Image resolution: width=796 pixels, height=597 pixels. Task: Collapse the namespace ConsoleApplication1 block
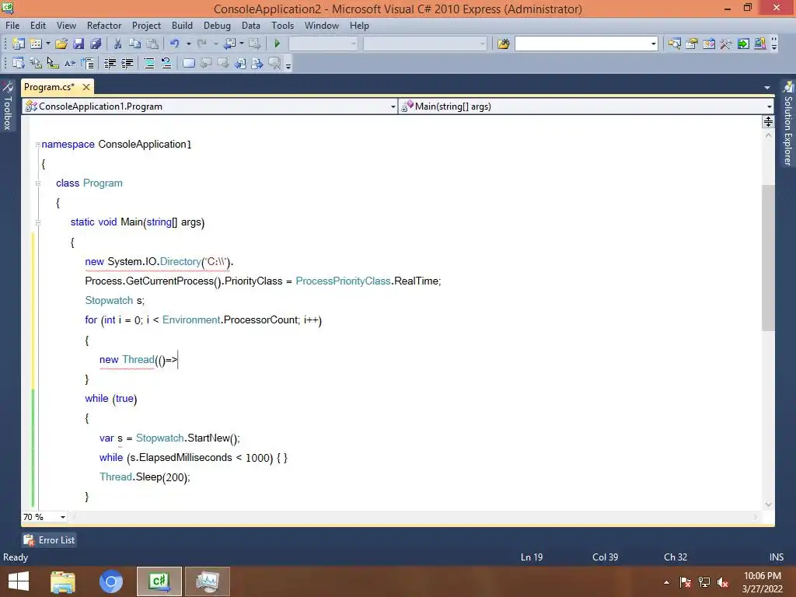click(x=38, y=145)
